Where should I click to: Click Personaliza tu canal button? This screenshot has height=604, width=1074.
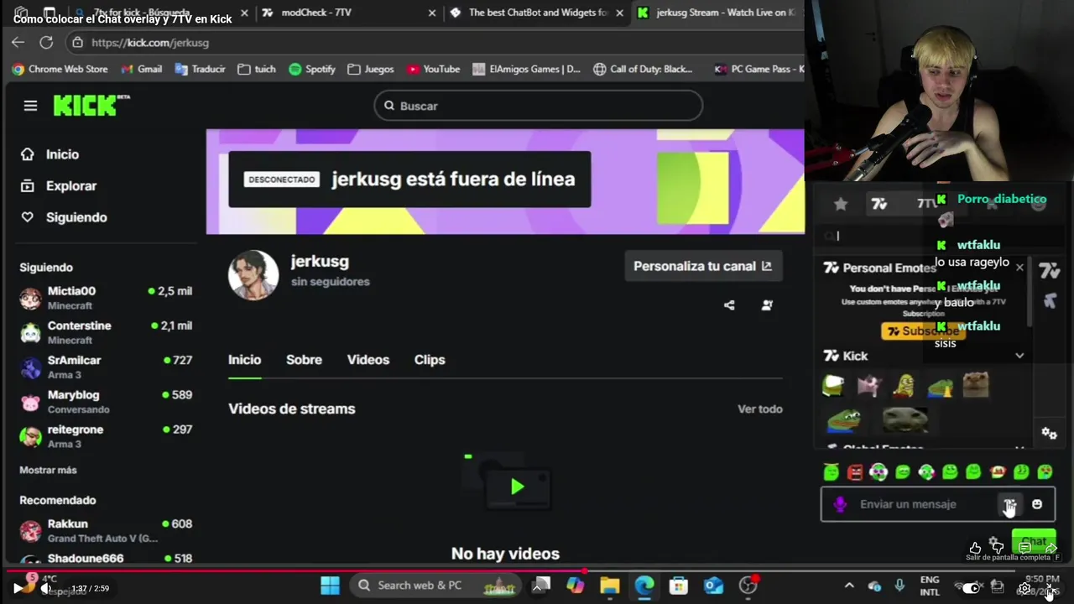[x=703, y=266]
